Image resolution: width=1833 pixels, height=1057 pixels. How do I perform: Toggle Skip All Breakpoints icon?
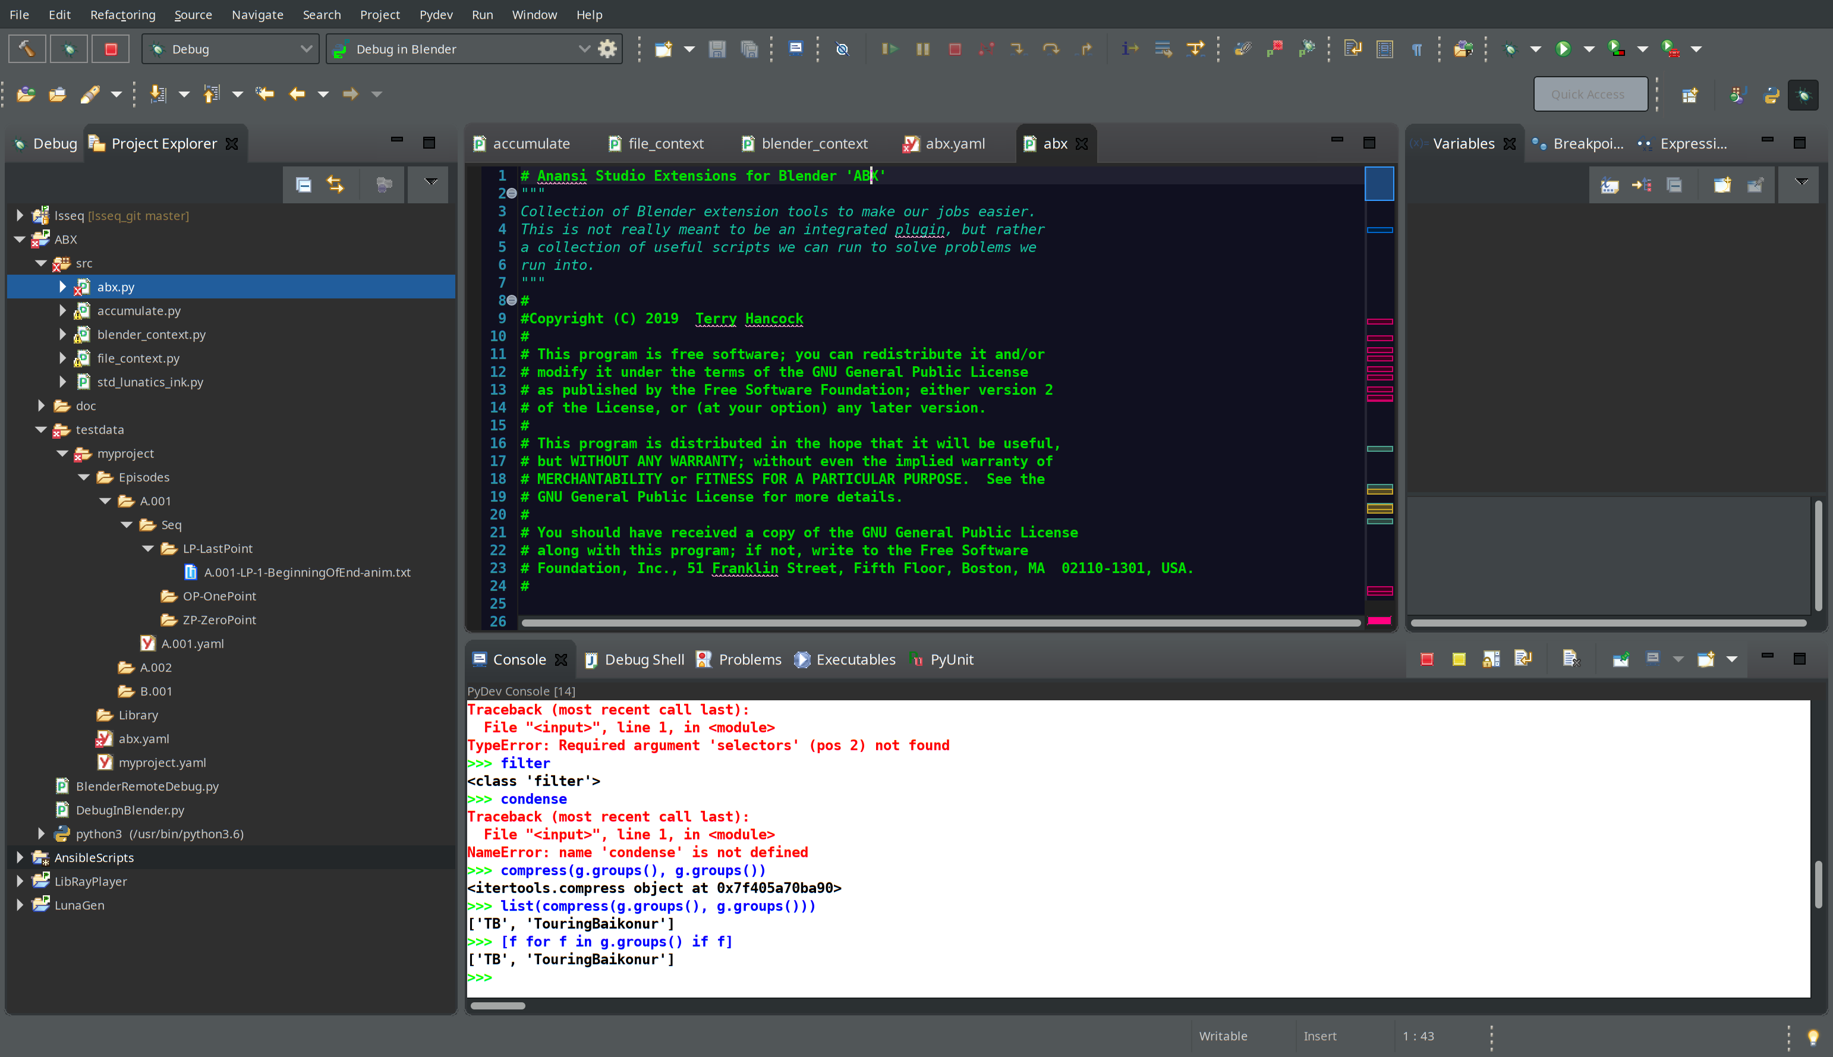[x=842, y=49]
